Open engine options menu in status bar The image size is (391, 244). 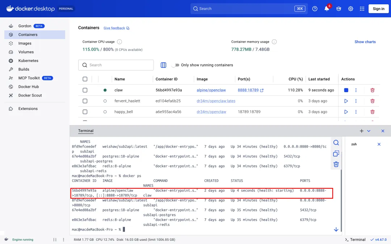[64, 240]
